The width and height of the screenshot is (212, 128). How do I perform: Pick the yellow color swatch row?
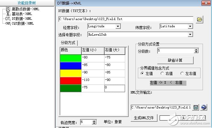tap(71, 73)
